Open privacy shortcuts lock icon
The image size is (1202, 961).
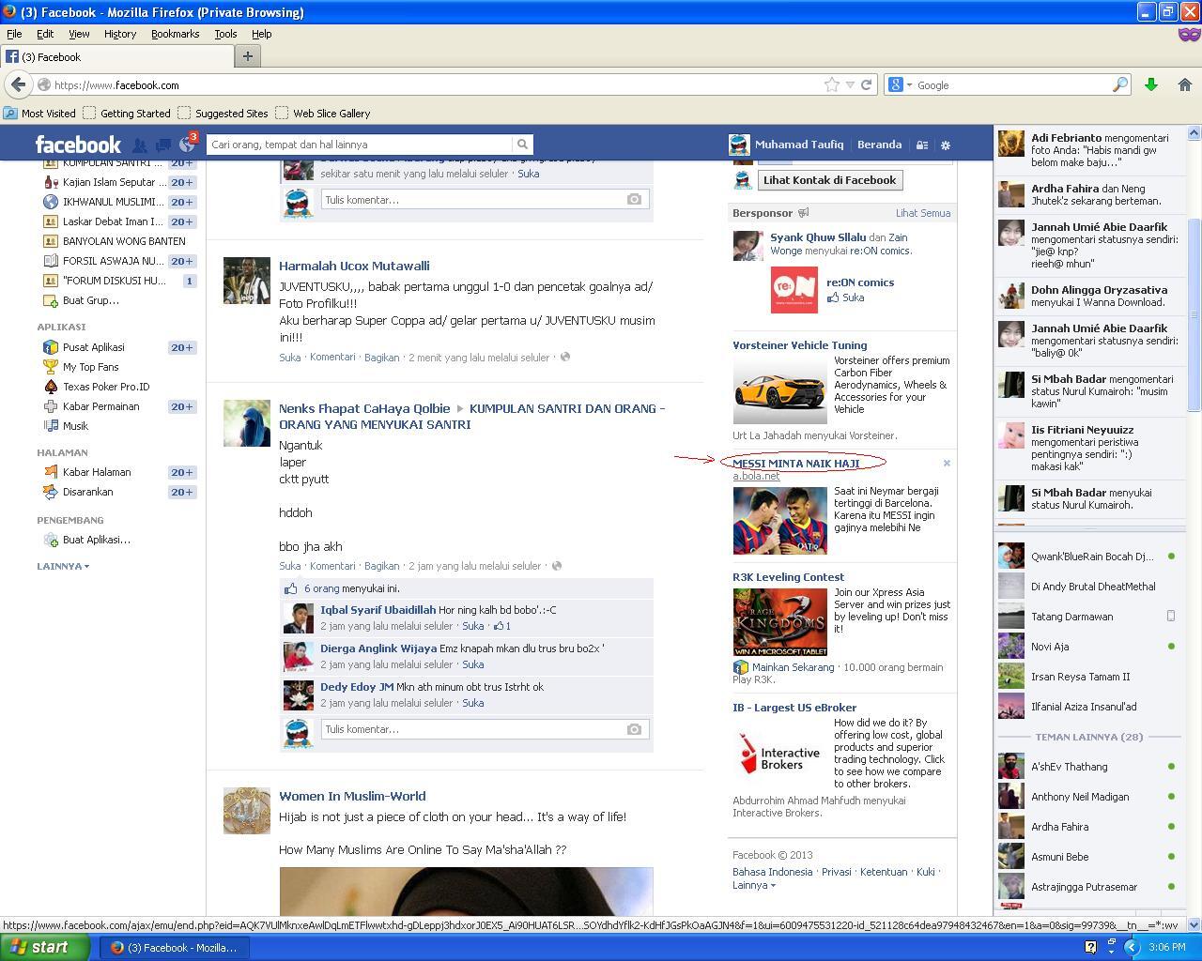922,145
